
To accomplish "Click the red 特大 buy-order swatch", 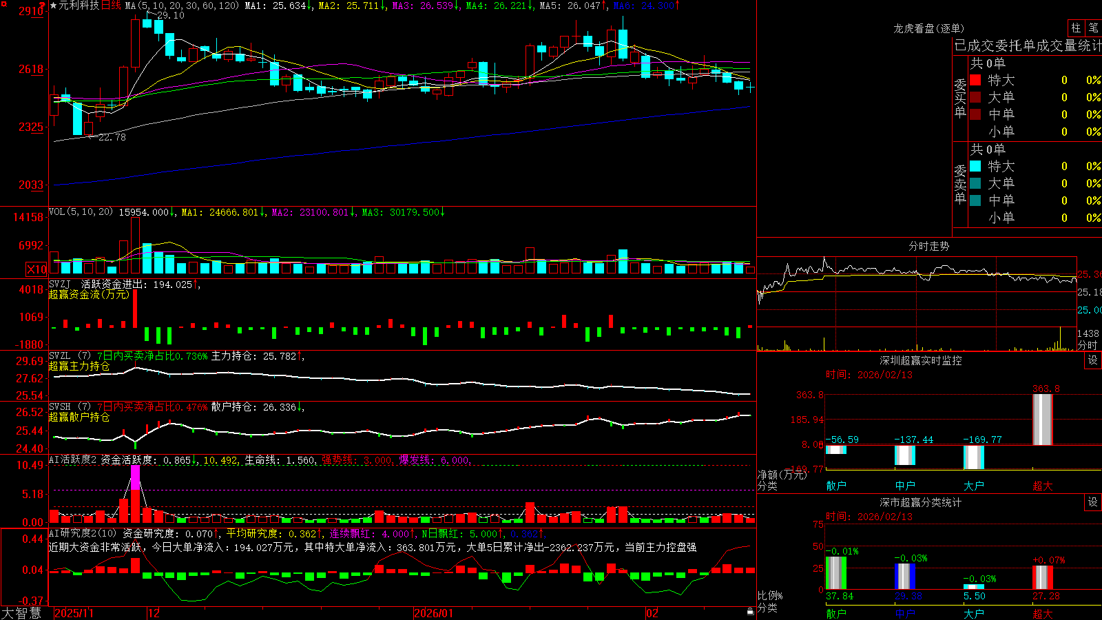I will tap(975, 80).
